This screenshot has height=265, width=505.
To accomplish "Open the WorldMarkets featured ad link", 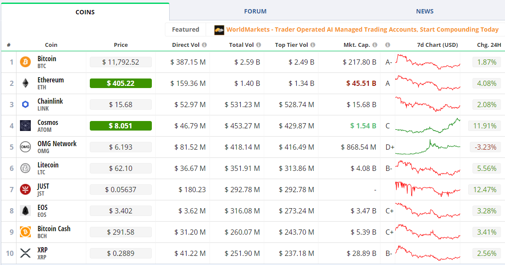I will pos(362,29).
